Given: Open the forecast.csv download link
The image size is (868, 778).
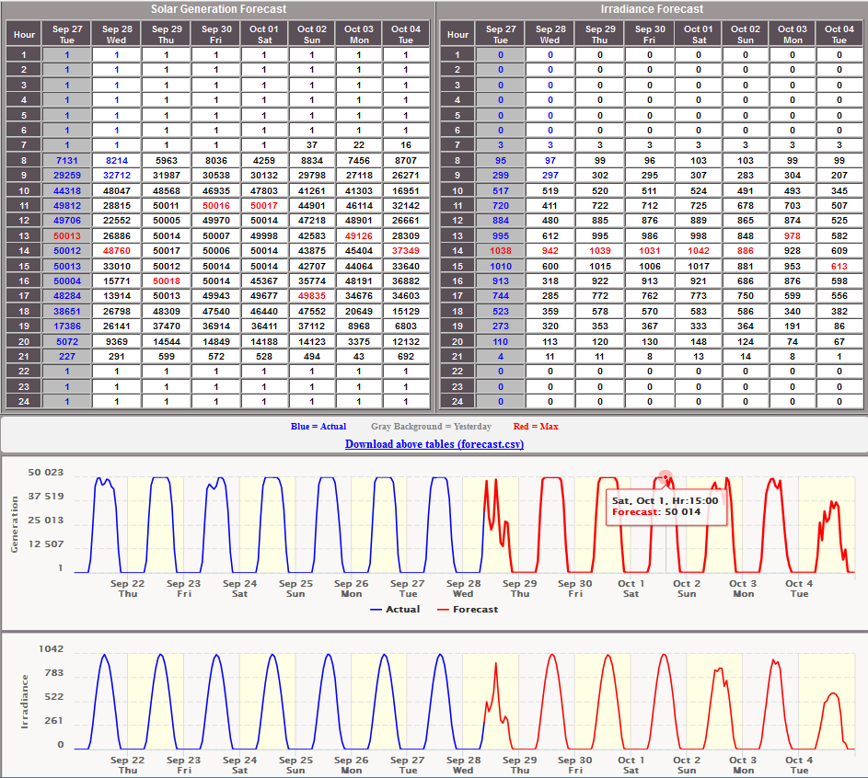Looking at the screenshot, I should (x=434, y=444).
